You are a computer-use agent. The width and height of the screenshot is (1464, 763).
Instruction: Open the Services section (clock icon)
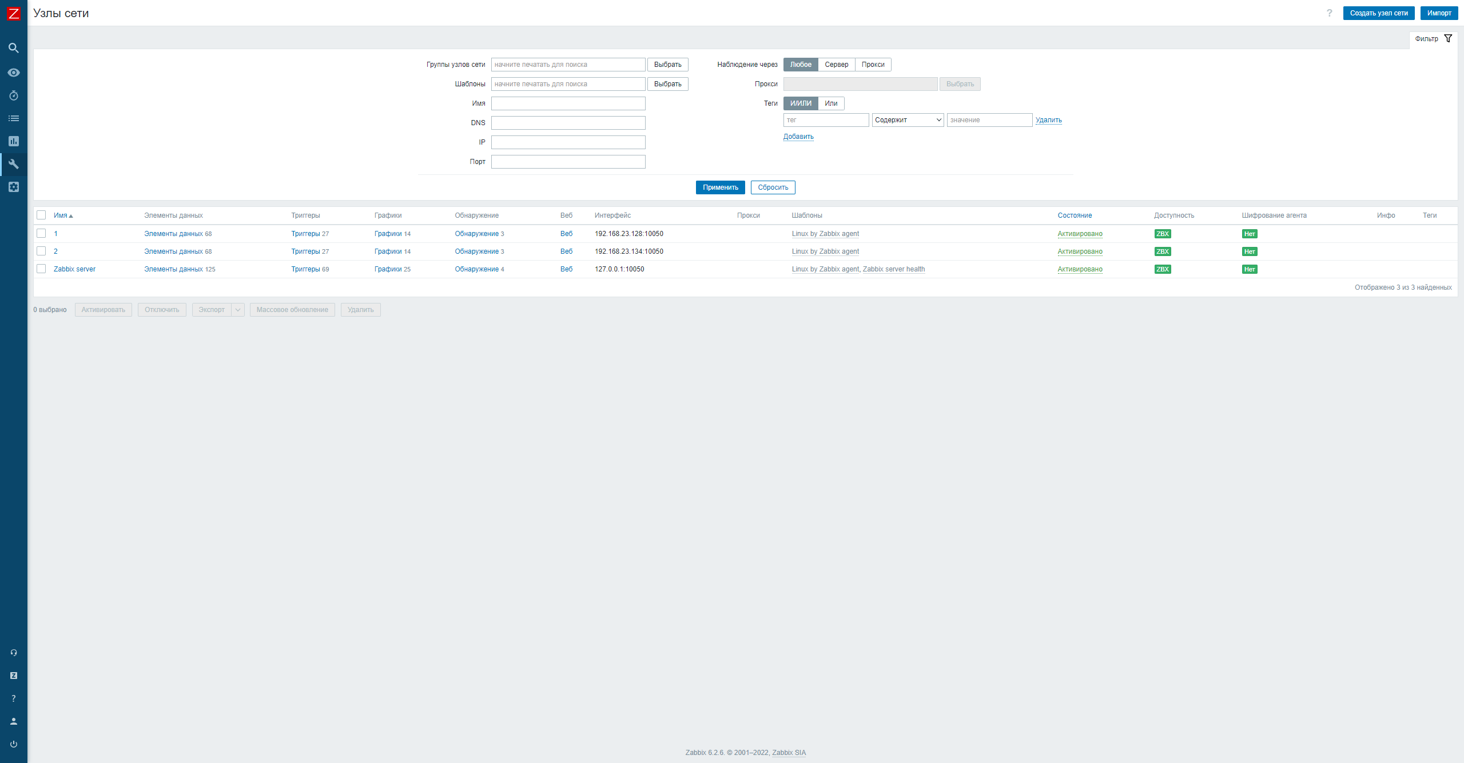pos(14,95)
